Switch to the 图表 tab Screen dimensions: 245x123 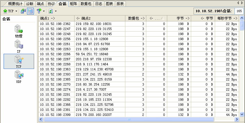tap(109, 4)
